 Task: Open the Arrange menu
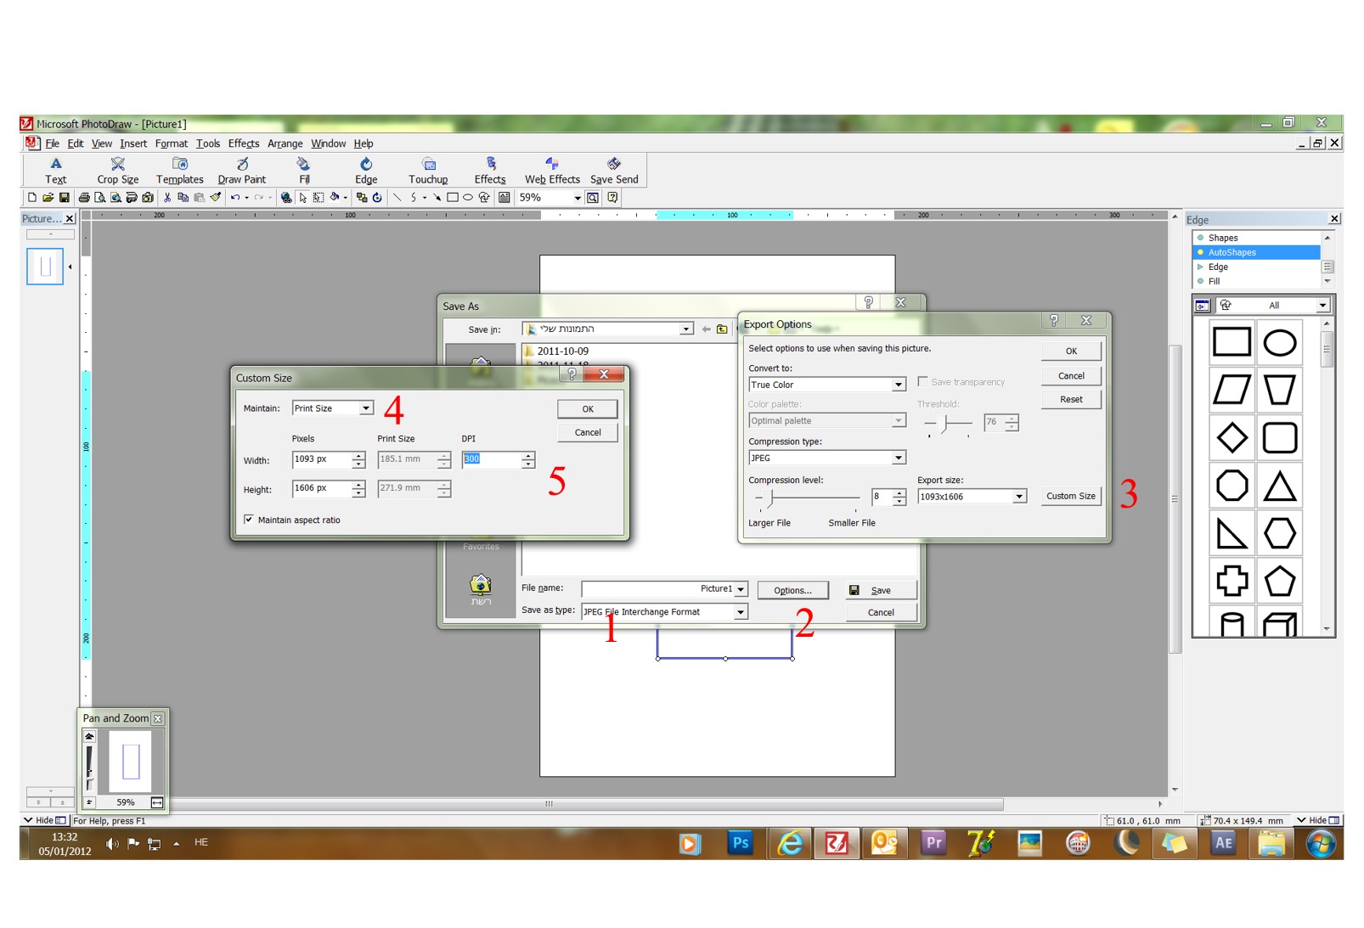click(285, 143)
